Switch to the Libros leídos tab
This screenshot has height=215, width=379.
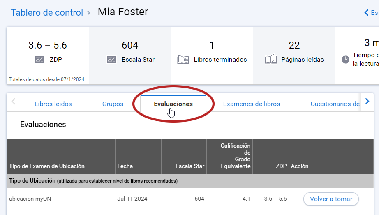pyautogui.click(x=53, y=104)
